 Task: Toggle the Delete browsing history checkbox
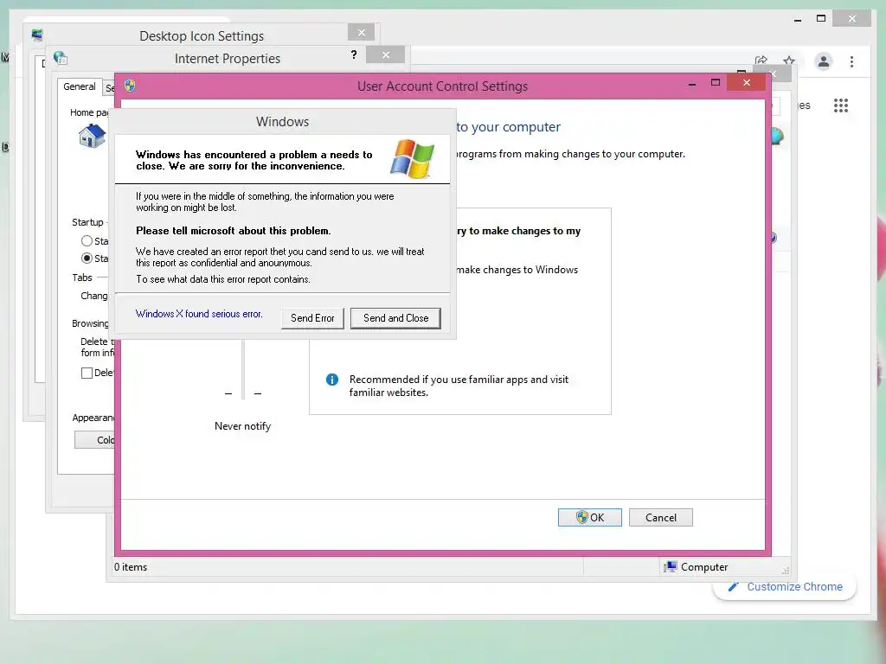coord(87,373)
